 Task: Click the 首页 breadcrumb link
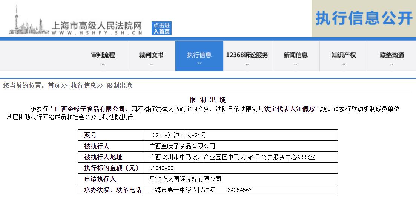[x=54, y=86]
